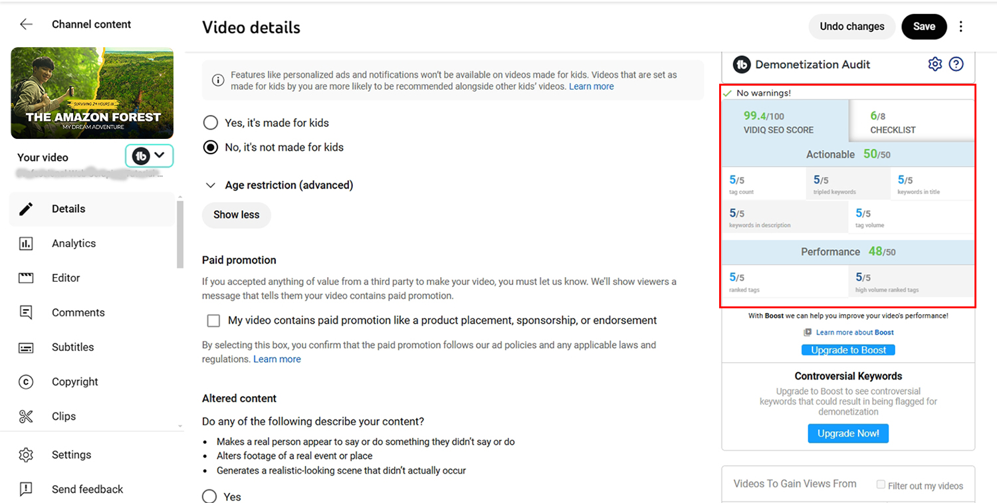This screenshot has height=503, width=997.
Task: Open the TubeBuddy dropdown beside Your video
Action: pyautogui.click(x=150, y=155)
